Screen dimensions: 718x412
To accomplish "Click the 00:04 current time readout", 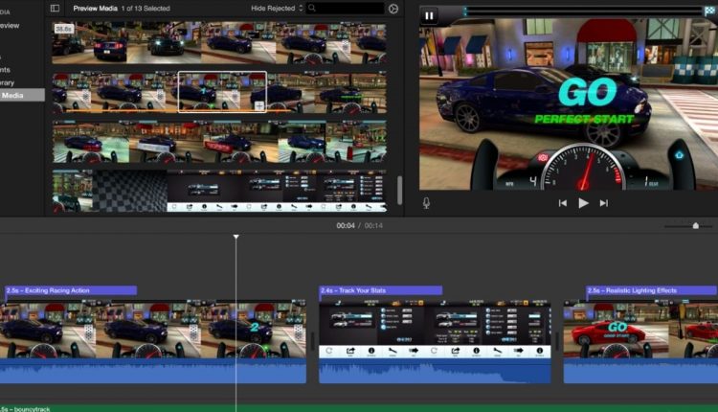I will tap(346, 226).
